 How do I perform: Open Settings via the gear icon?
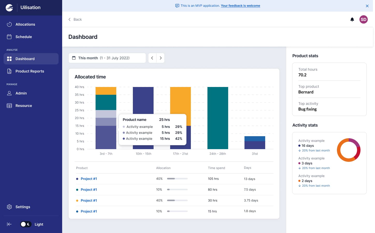9,207
